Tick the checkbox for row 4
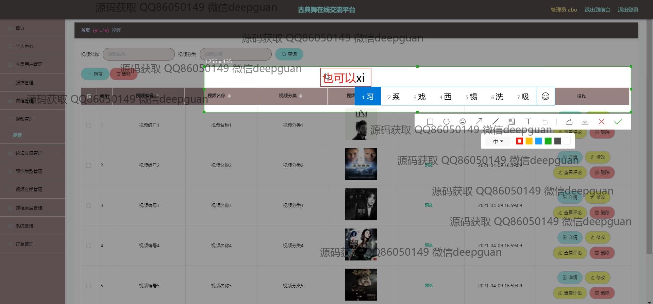653x304 pixels. click(x=88, y=246)
